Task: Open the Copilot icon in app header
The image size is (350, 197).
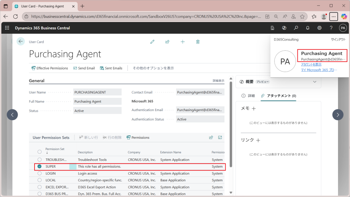Action: [x=284, y=28]
